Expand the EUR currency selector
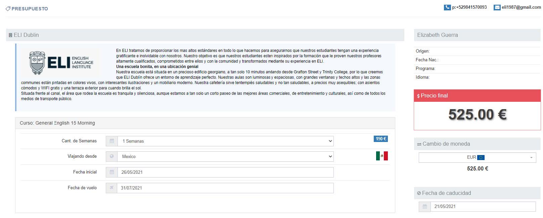Viewport: 543px width, 218px height. coord(477,157)
